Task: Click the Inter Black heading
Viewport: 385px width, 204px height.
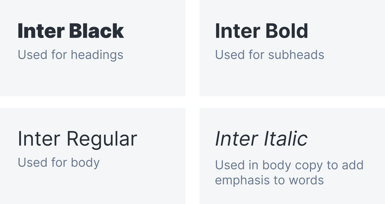Action: point(71,31)
